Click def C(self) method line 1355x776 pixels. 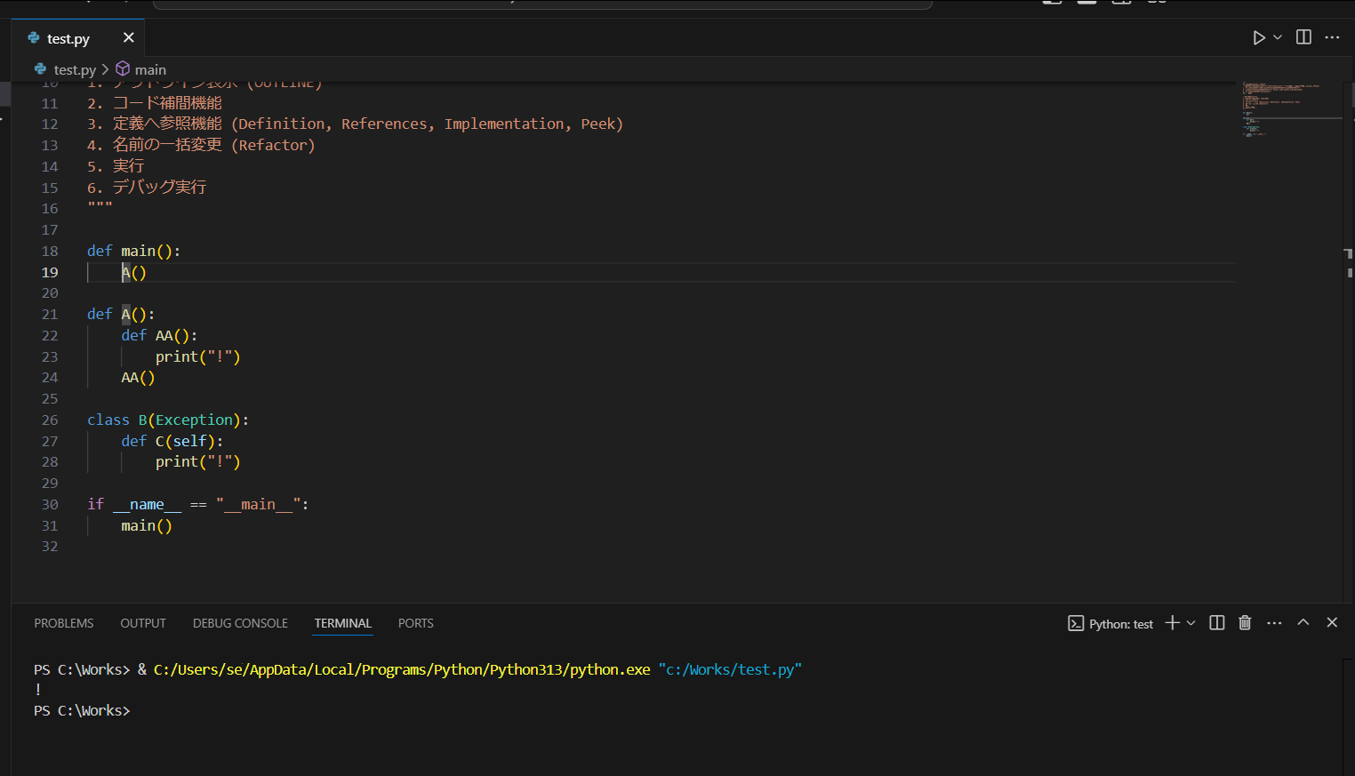pos(172,441)
